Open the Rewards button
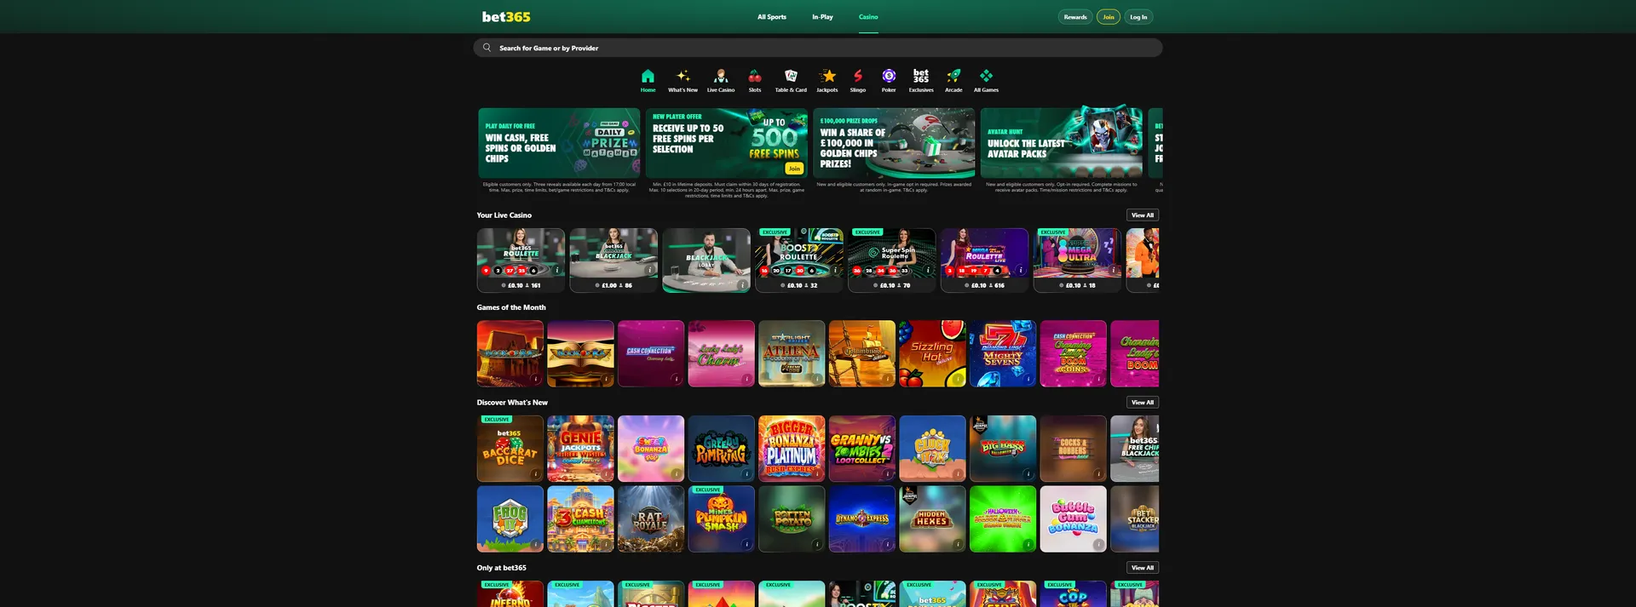Image resolution: width=1636 pixels, height=607 pixels. pyautogui.click(x=1075, y=17)
